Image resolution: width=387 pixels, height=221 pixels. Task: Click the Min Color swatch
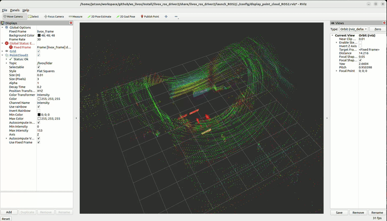point(39,115)
